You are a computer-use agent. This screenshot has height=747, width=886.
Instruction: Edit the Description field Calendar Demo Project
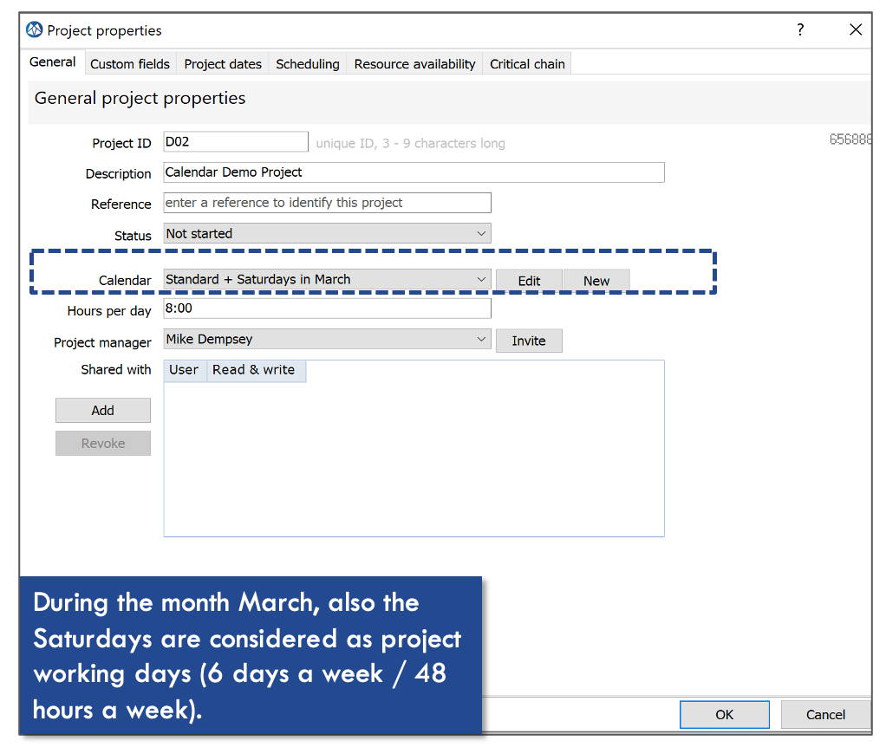click(x=414, y=172)
